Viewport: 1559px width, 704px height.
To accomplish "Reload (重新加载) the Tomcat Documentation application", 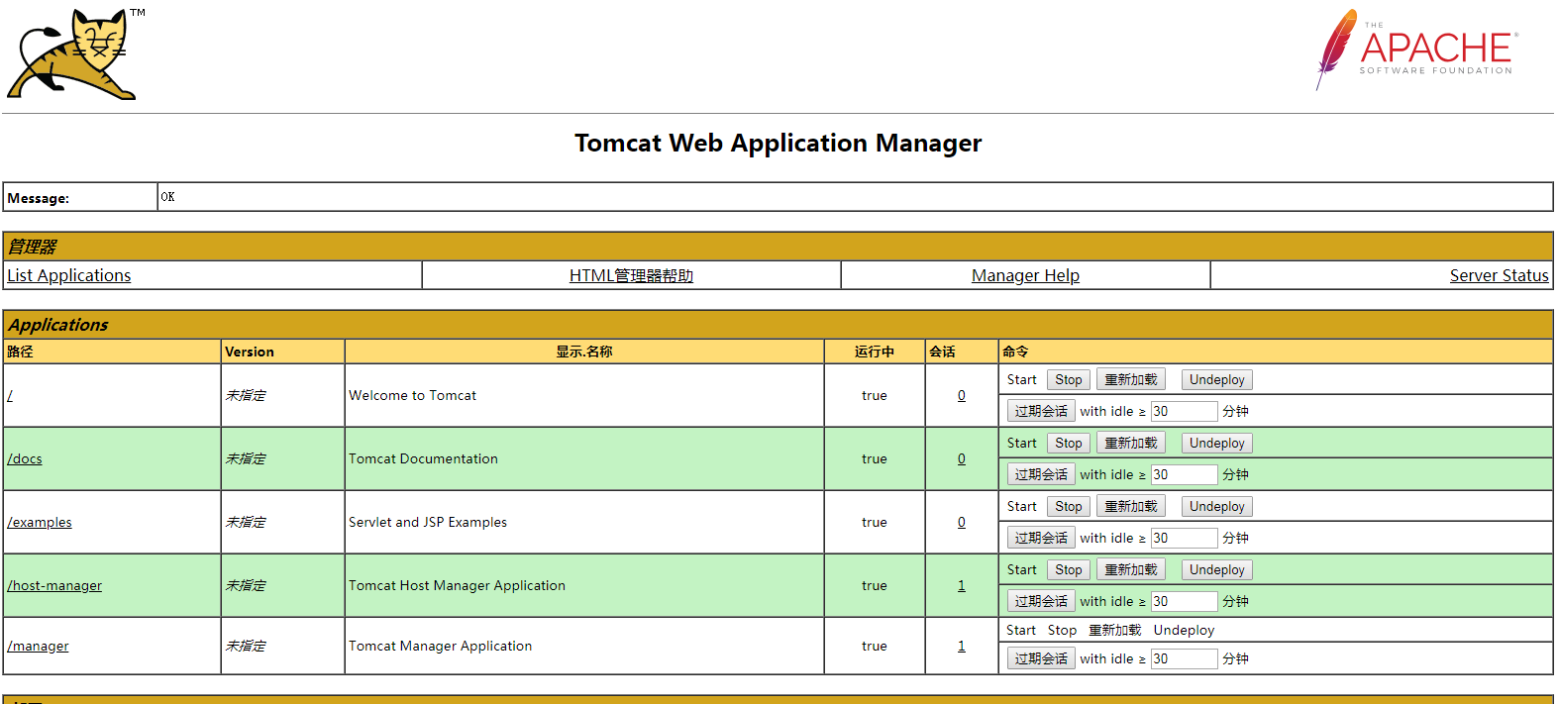I will [x=1131, y=443].
